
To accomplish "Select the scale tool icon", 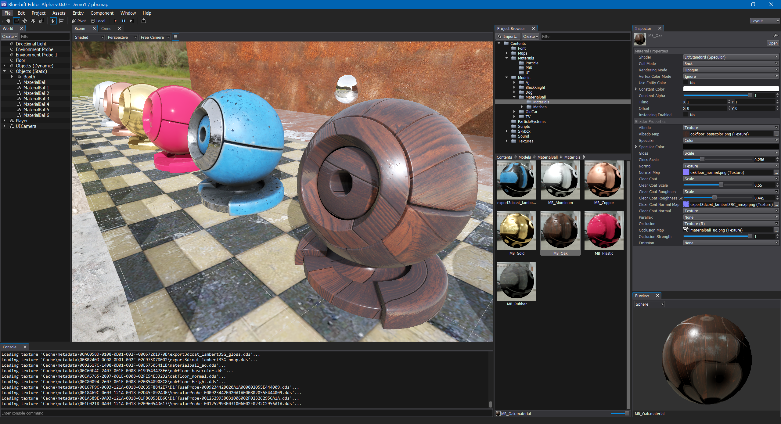I will pos(41,21).
